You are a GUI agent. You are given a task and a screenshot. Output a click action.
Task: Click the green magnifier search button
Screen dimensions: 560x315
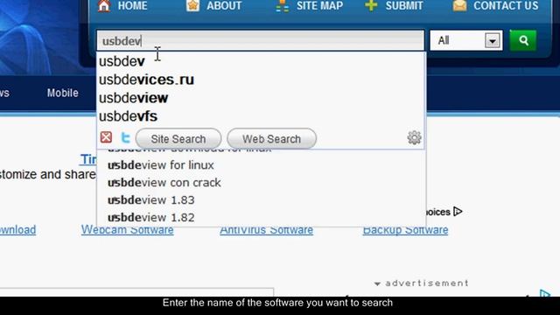[x=523, y=40]
